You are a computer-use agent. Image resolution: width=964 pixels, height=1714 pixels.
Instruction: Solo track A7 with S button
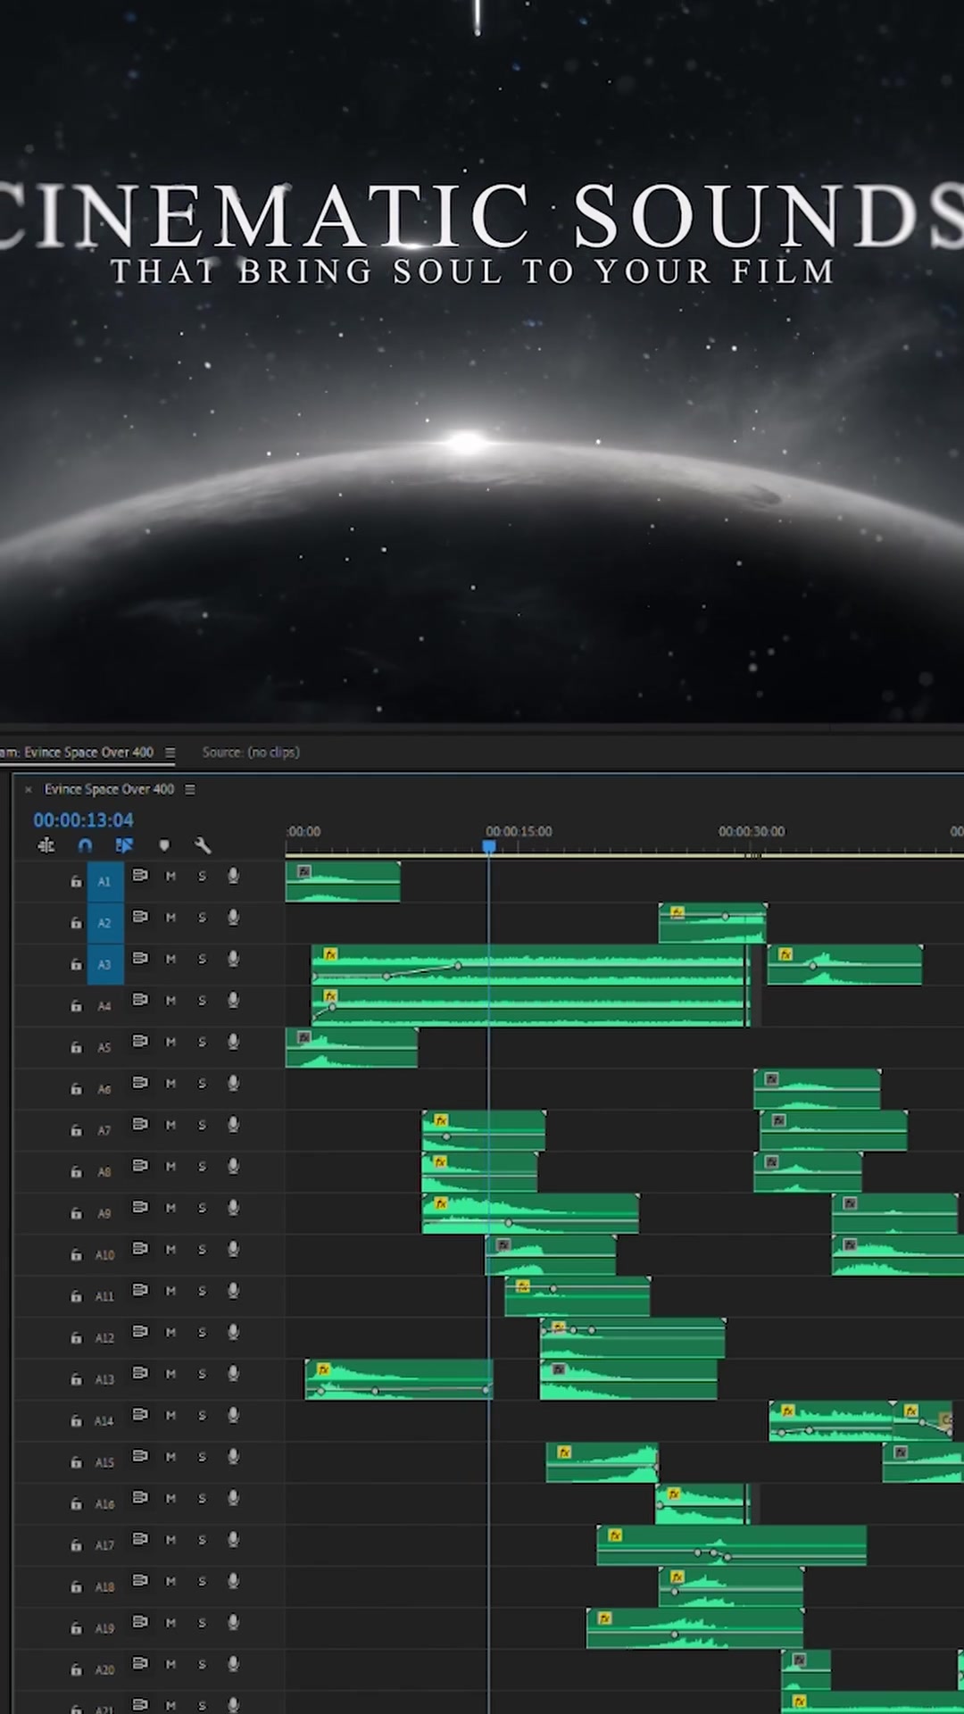(202, 1125)
